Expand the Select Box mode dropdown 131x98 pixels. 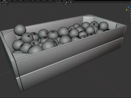[x=5, y=4]
